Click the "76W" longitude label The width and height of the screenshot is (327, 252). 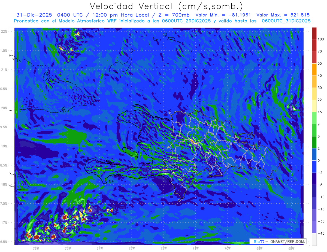click(36, 248)
